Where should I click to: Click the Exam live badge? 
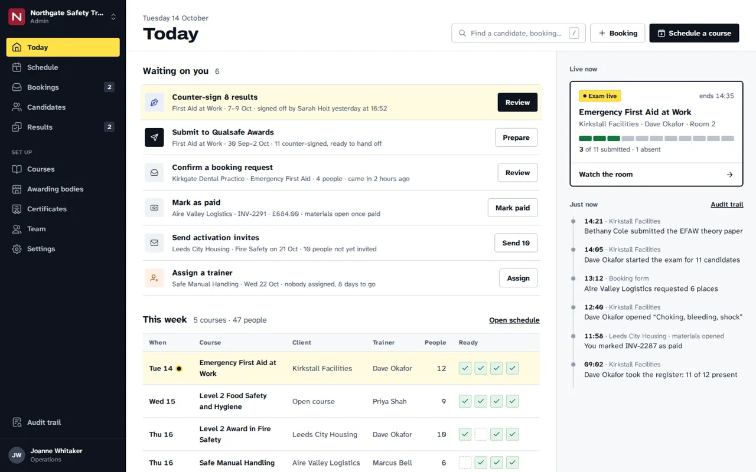click(600, 96)
